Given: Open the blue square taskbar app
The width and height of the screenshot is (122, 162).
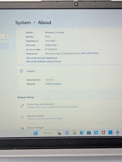Looking at the screenshot, I should coord(110,132).
